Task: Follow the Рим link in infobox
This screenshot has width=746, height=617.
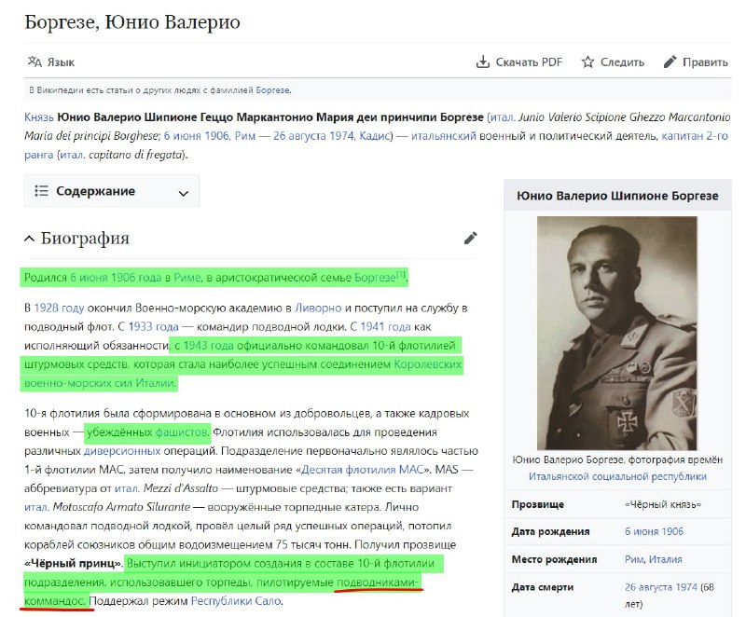Action: point(634,559)
